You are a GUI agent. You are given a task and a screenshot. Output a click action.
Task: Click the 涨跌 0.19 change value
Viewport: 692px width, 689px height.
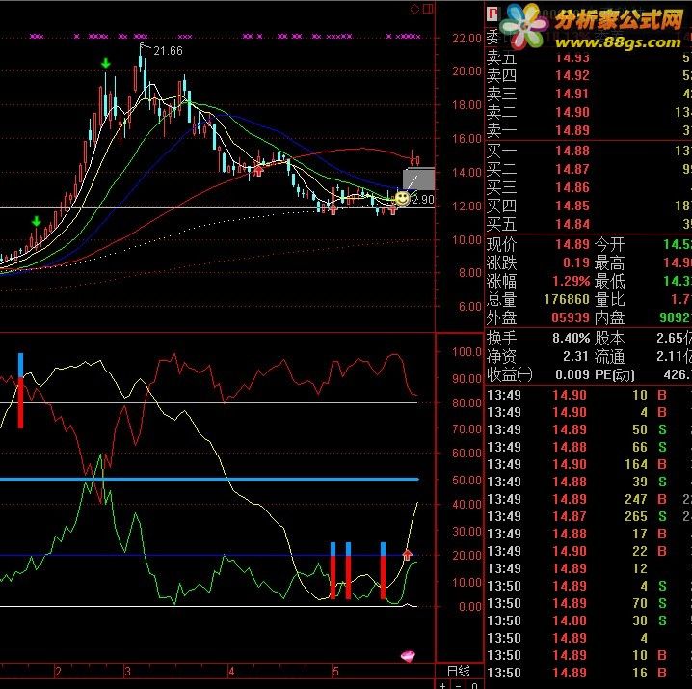576,263
